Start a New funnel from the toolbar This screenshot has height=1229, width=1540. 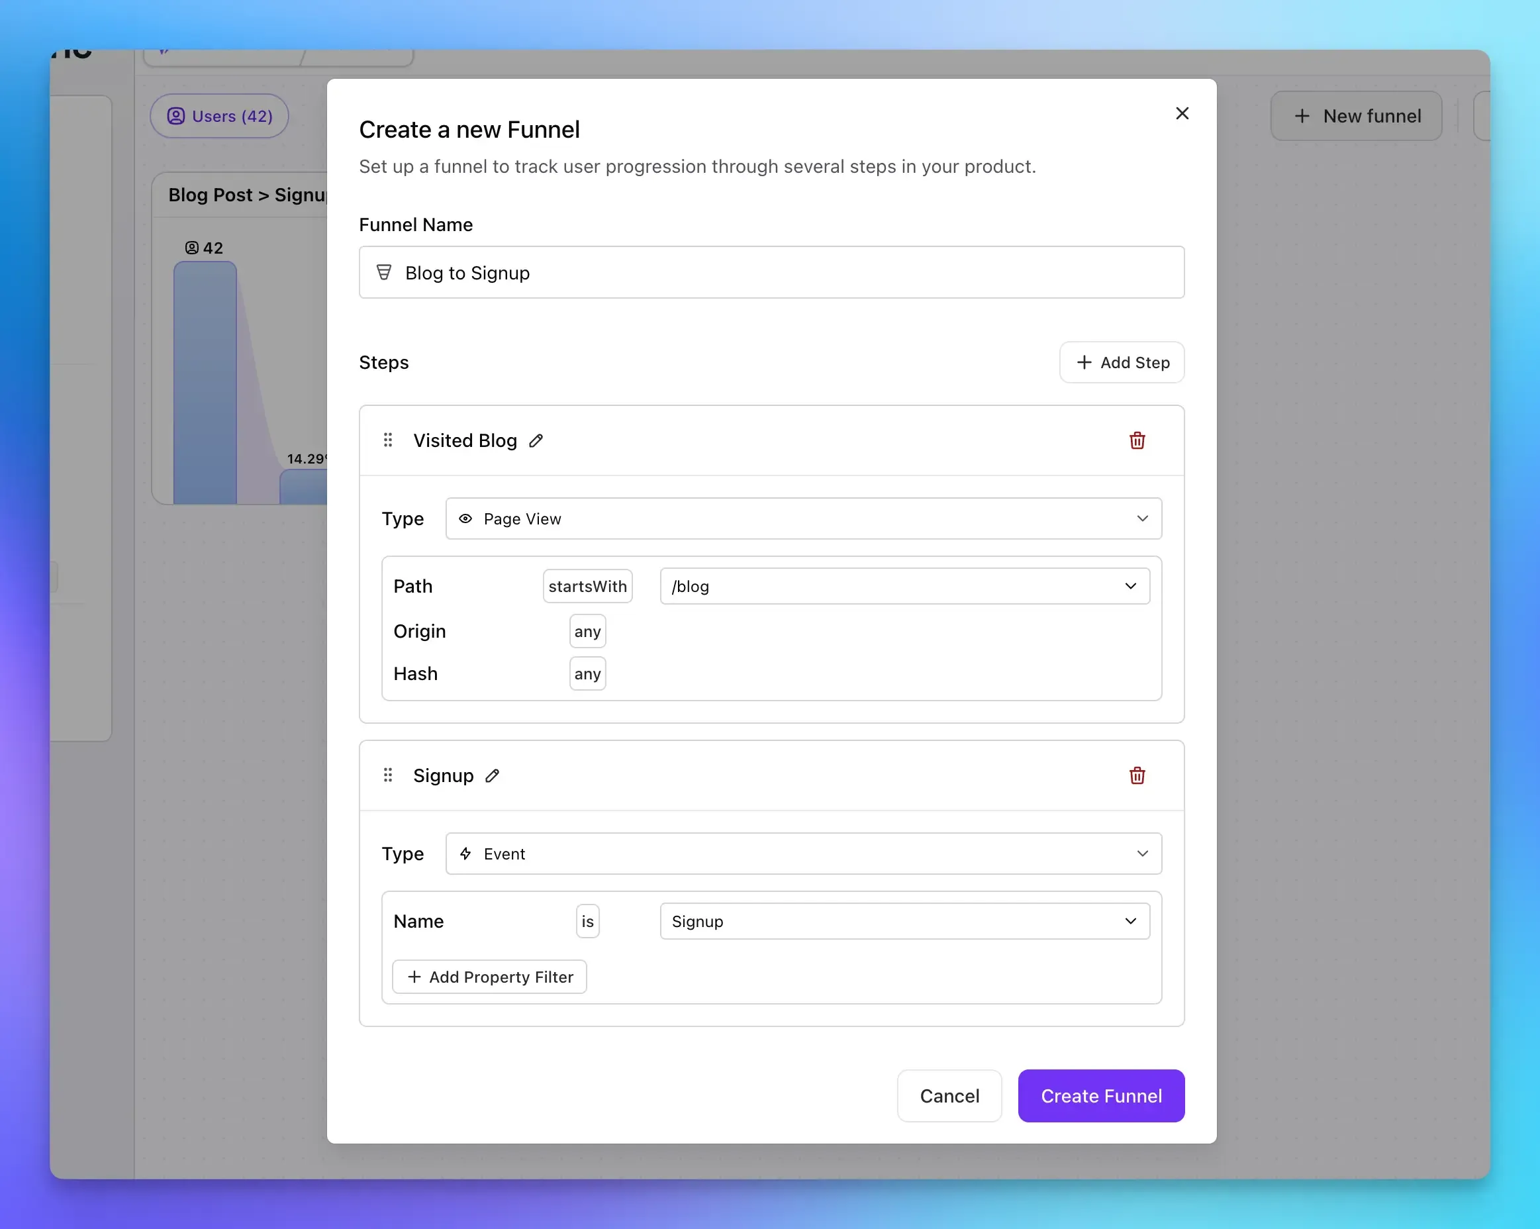[1356, 116]
